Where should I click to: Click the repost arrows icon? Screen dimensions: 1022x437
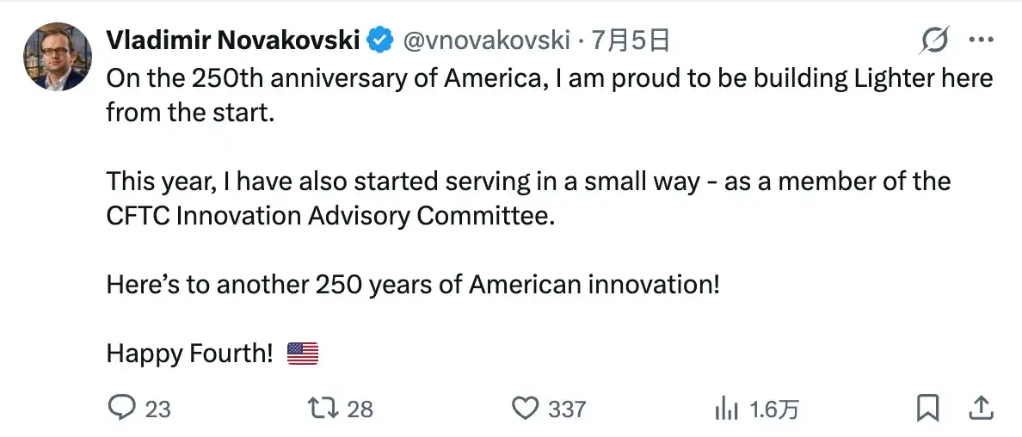(x=323, y=409)
